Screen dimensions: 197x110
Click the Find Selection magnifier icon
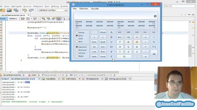43,19
